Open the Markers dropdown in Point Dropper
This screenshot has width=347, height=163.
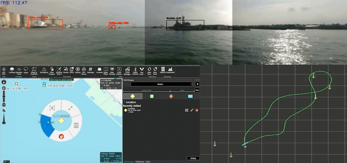point(161,84)
